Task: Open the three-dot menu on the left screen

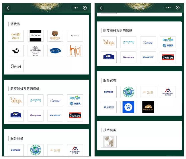Action: pos(76,8)
